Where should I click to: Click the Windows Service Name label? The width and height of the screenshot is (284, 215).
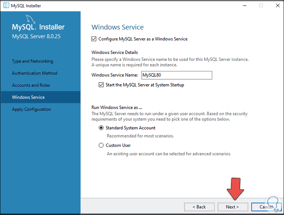[x=115, y=75]
